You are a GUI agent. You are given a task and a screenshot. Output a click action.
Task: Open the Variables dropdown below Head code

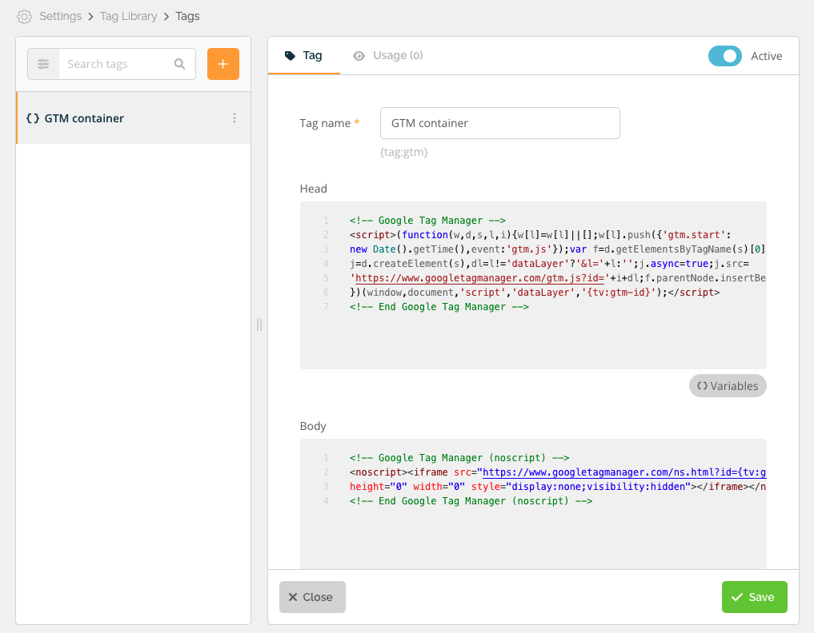click(727, 385)
